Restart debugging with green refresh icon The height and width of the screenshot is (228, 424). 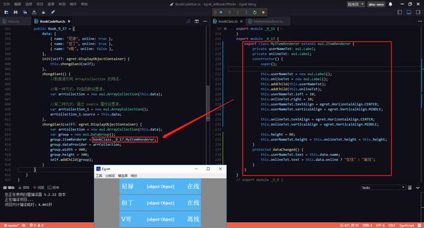click(x=255, y=12)
